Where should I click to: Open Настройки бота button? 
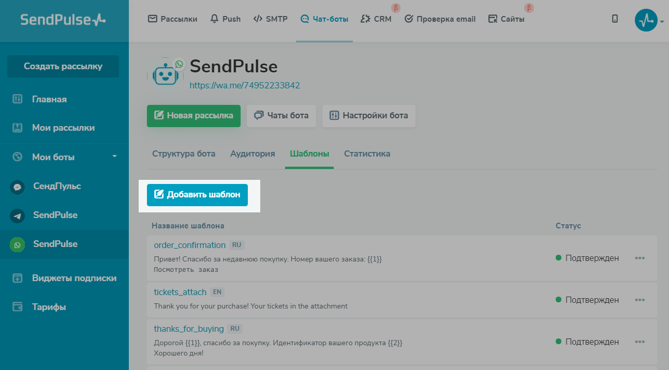click(x=368, y=116)
